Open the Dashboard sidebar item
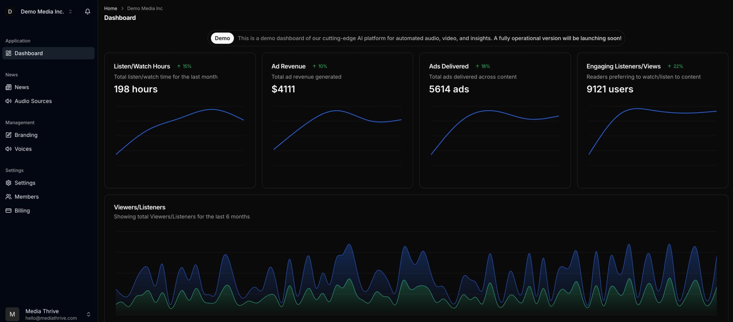This screenshot has height=322, width=733. (x=48, y=53)
